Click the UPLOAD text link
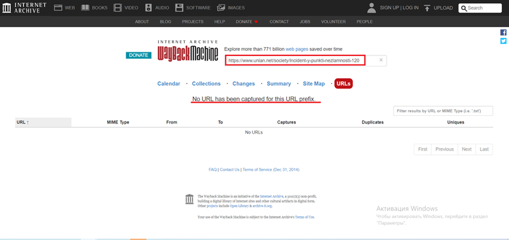 coord(443,8)
